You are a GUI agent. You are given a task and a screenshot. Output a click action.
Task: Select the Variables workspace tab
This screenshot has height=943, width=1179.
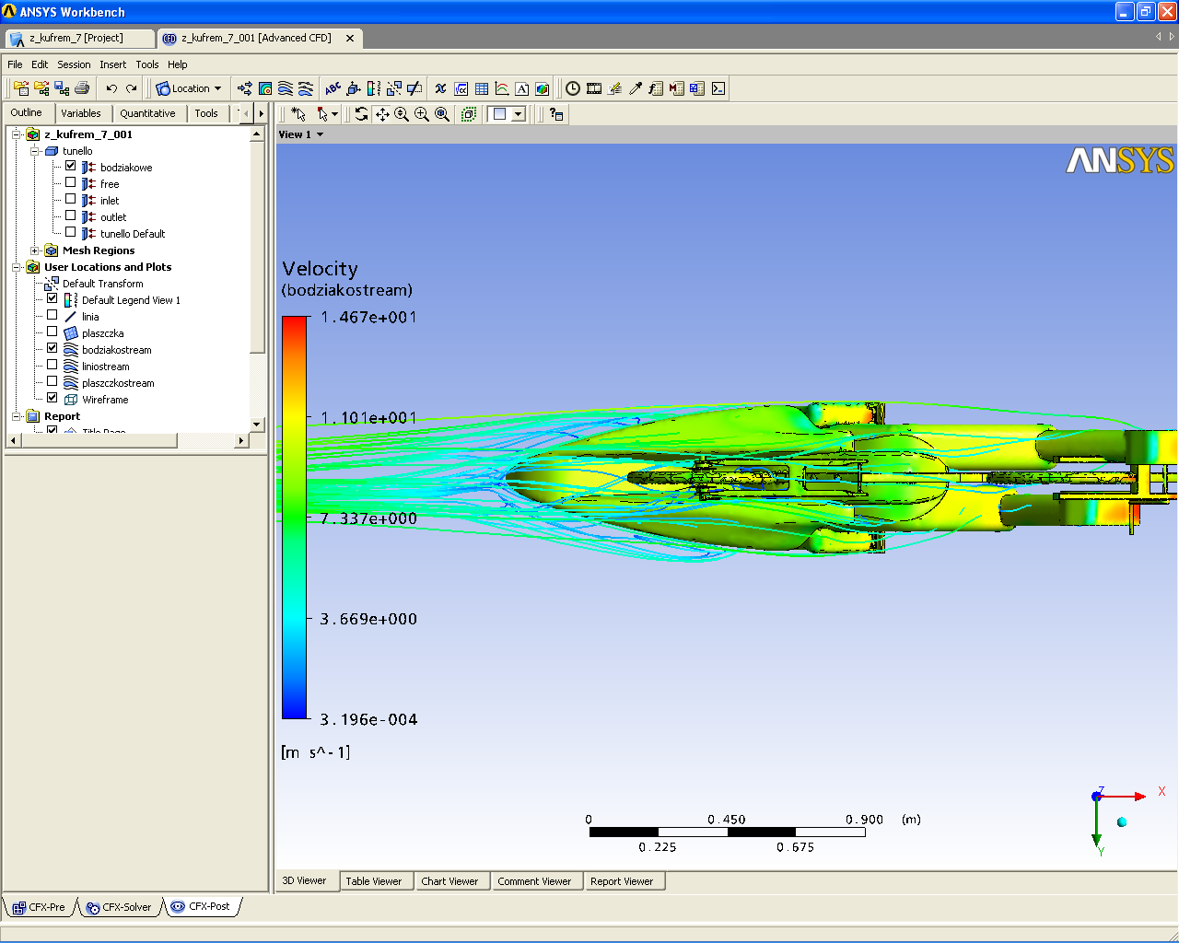coord(81,113)
